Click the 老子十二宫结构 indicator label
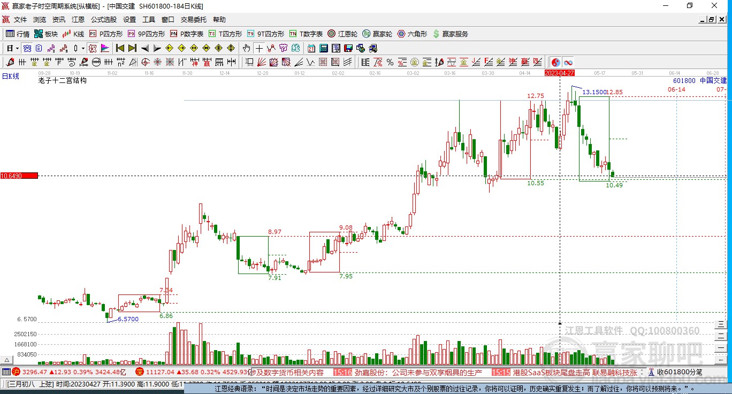 63,81
